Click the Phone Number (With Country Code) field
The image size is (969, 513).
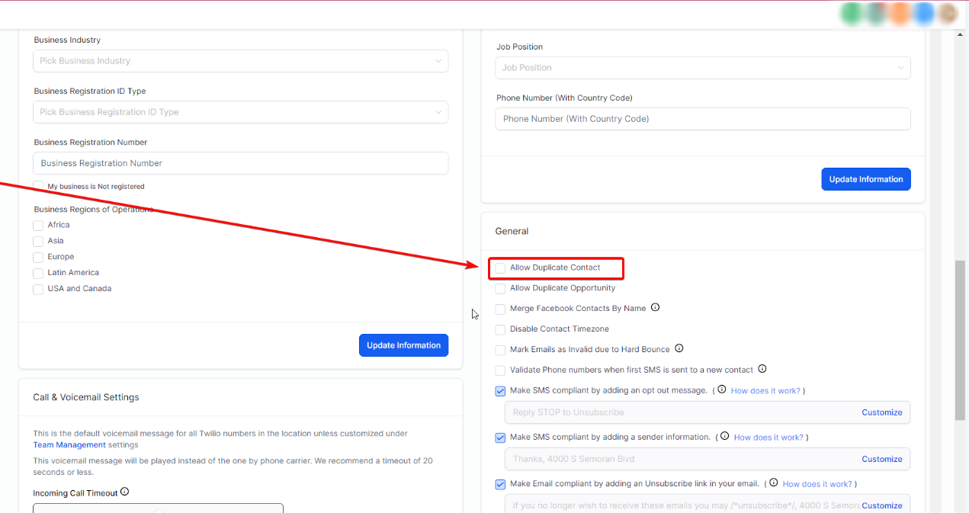point(703,119)
